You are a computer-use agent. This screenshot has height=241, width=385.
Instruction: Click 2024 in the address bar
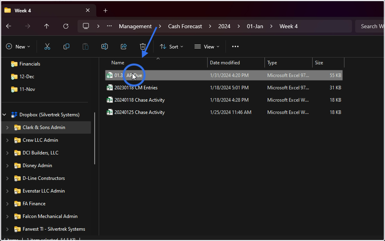[224, 26]
